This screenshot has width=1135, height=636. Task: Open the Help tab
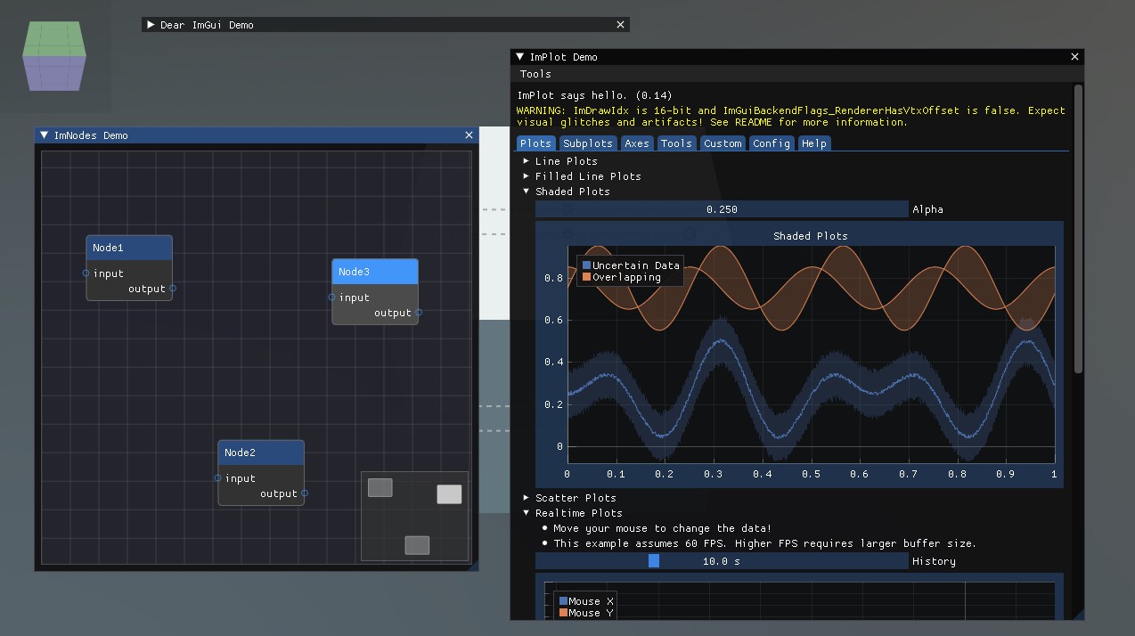(x=814, y=143)
